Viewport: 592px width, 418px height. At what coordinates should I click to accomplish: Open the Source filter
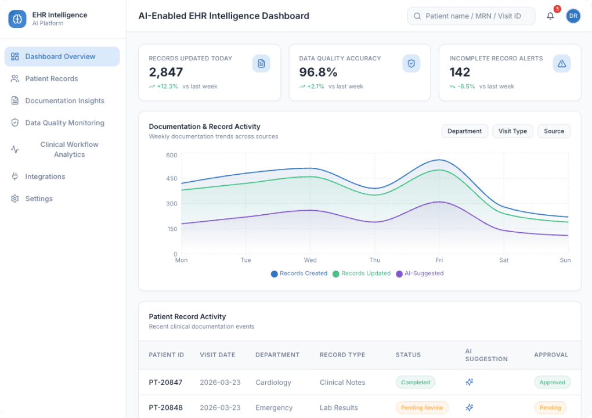point(554,131)
